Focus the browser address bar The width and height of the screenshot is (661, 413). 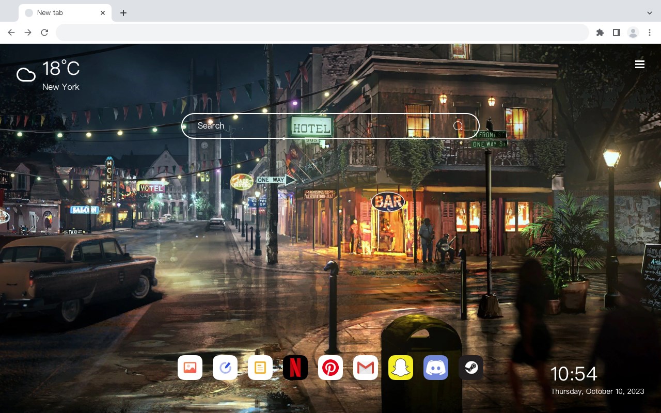pos(322,33)
